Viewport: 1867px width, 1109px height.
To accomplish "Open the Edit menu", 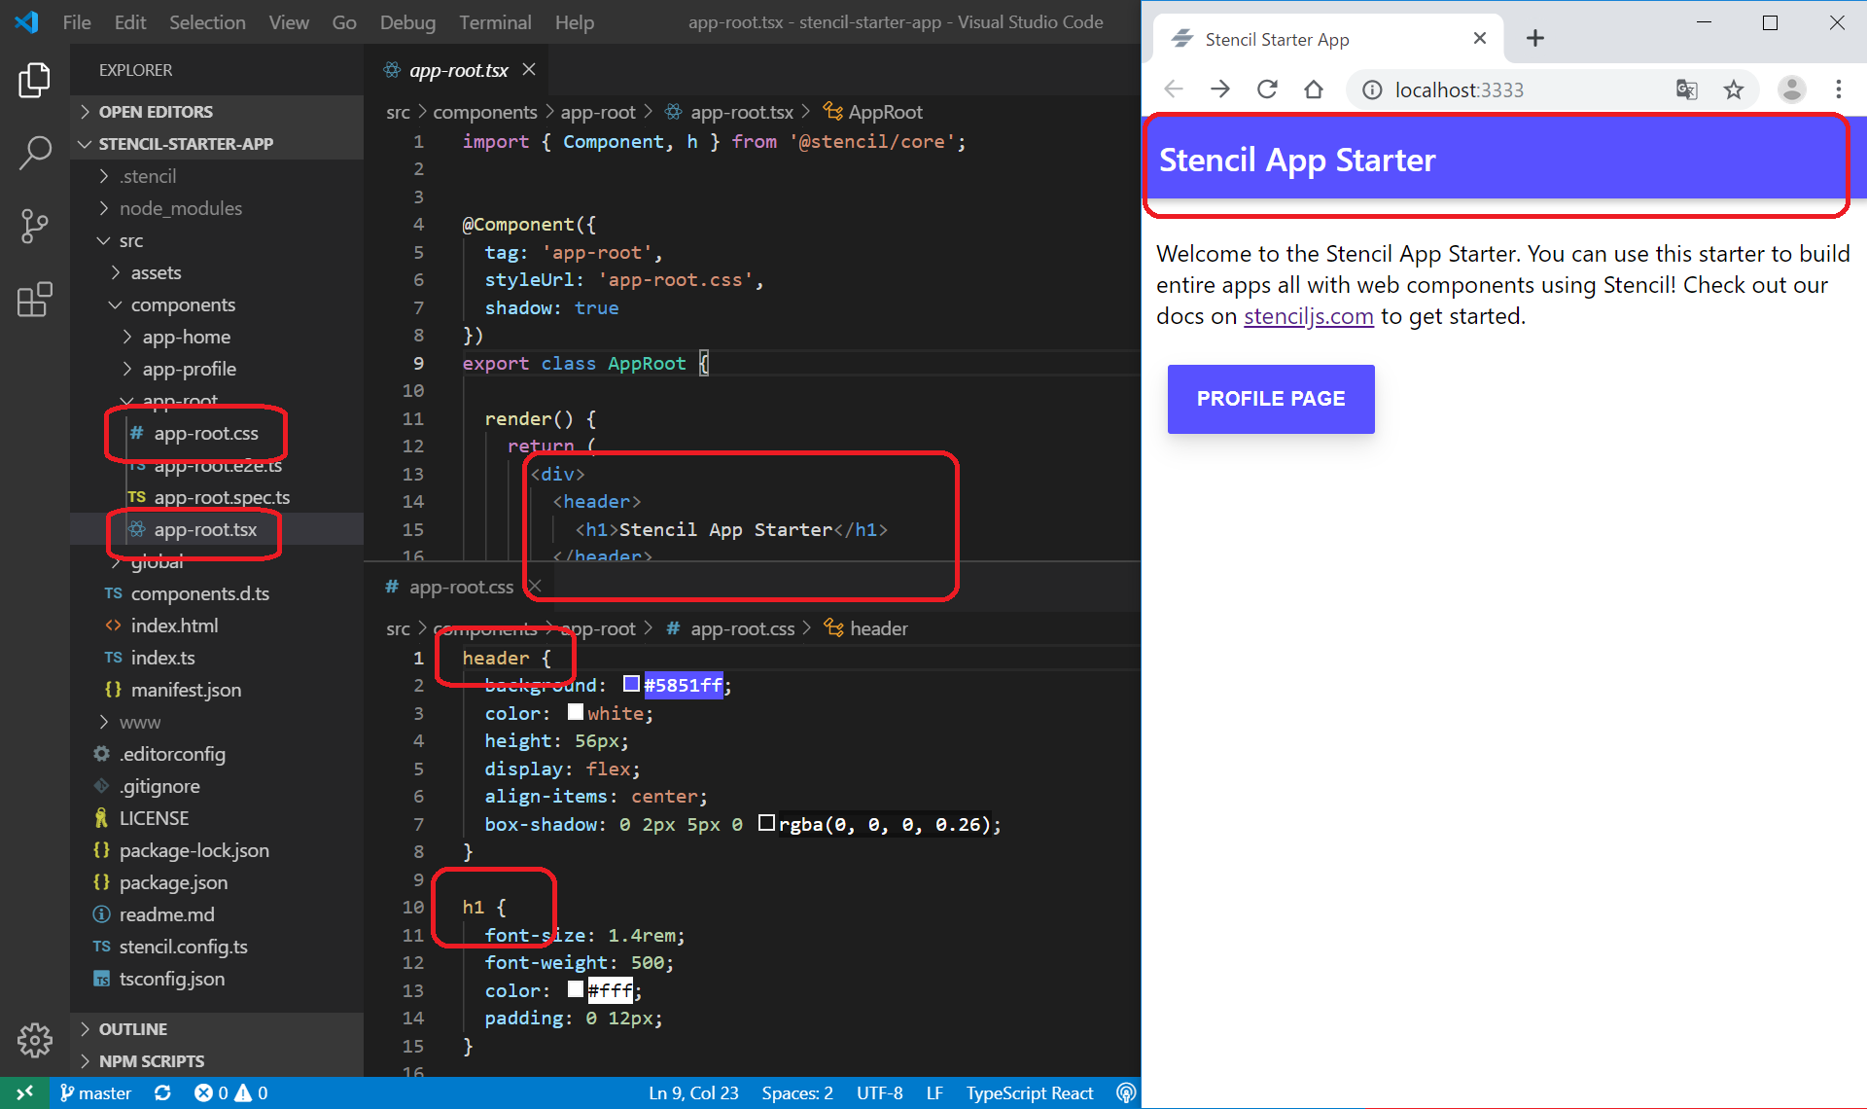I will pyautogui.click(x=130, y=21).
